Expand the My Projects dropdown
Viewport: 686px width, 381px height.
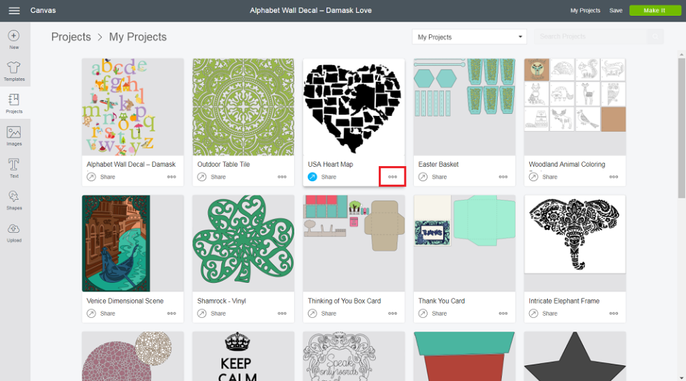pos(469,37)
